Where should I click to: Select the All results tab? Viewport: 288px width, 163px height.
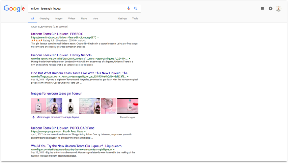[32, 19]
